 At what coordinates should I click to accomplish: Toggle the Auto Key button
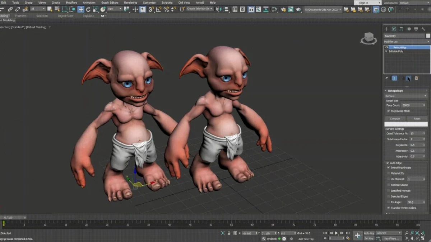[369, 233]
